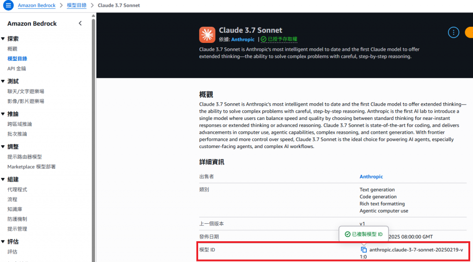The height and width of the screenshot is (262, 473).
Task: Open 聊天/文字遊樂場 playground
Action: click(26, 91)
